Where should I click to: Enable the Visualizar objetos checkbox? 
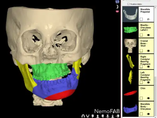coord(128,4)
